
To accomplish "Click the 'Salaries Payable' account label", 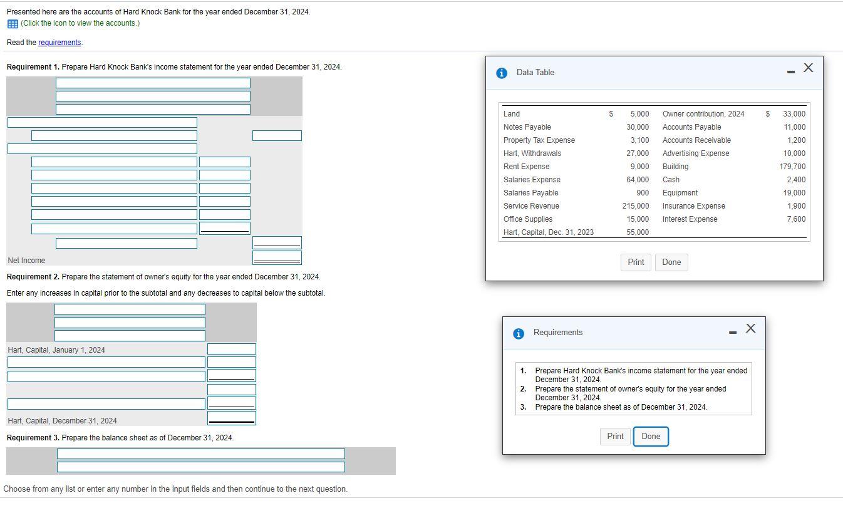I will (530, 193).
